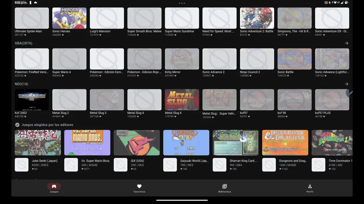Open kof97 PLUS game cover
The height and width of the screenshot is (204, 364).
(x=332, y=100)
